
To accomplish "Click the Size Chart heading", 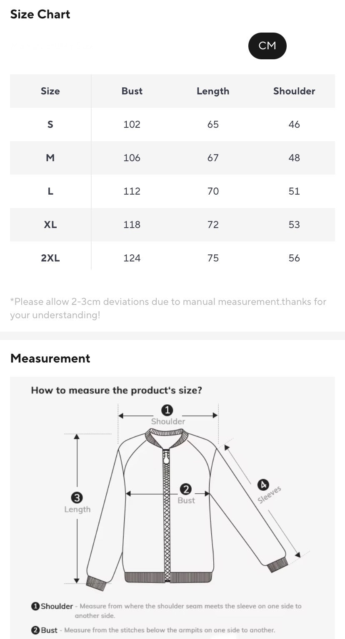I will point(40,14).
